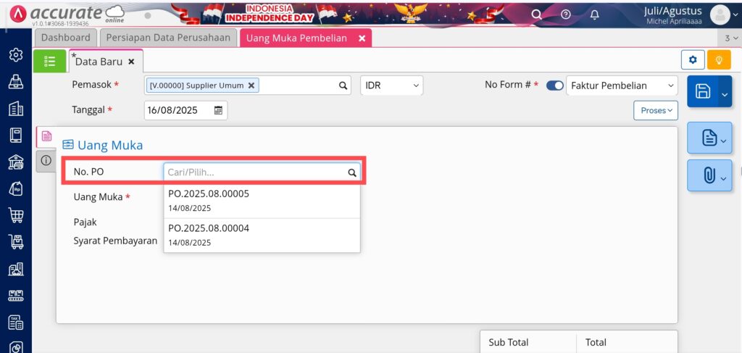
Task: Choose PO.2025.08.00005 from the list
Action: pos(262,201)
